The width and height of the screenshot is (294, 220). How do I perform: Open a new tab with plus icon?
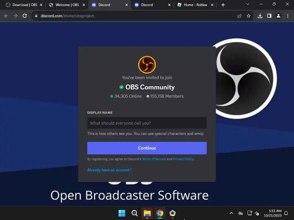pos(223,5)
